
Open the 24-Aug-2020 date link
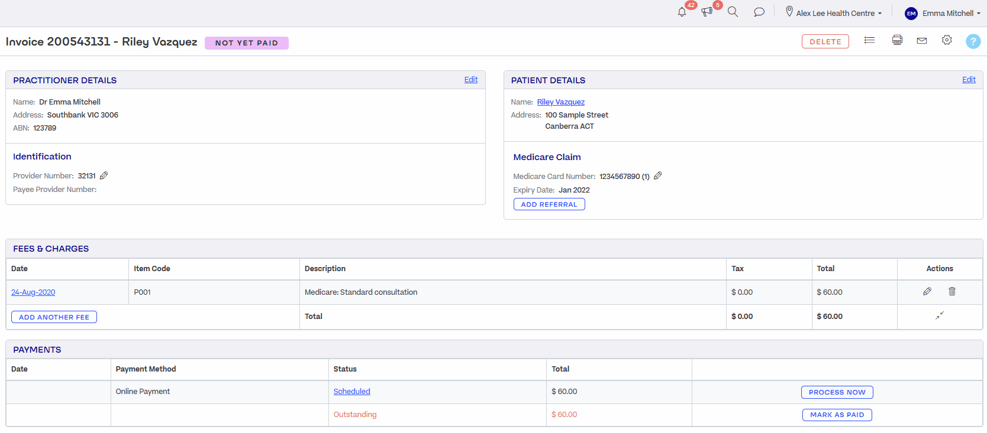point(33,292)
